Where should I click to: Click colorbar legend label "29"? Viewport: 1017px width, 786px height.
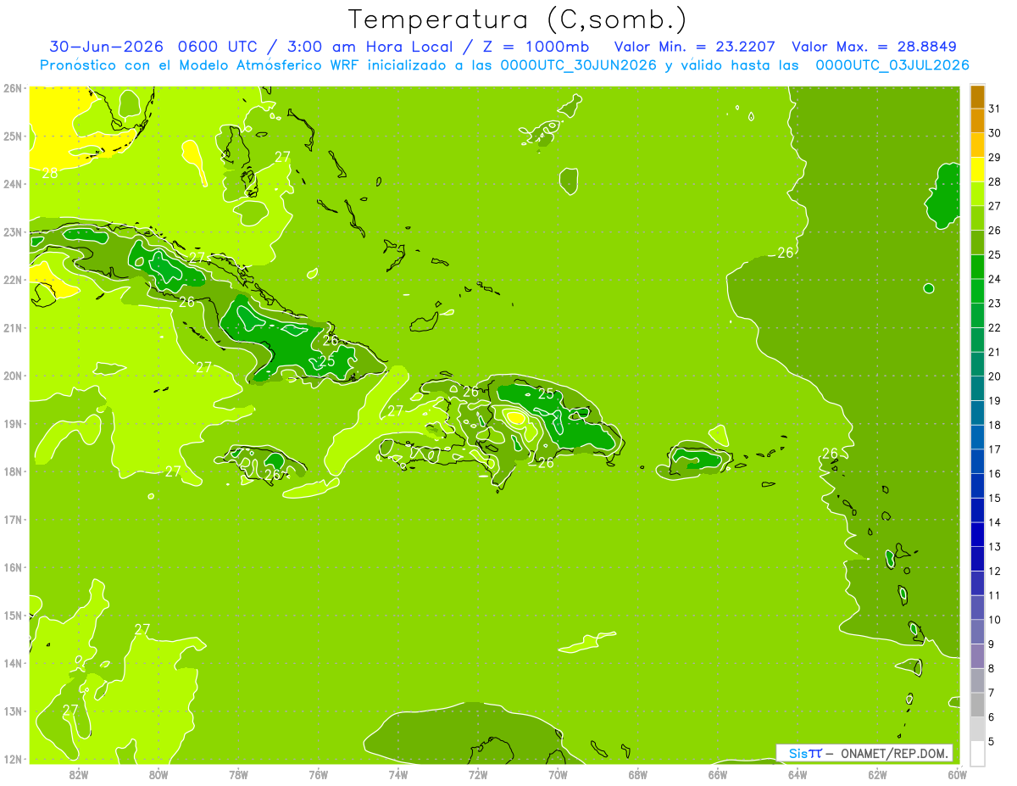click(x=995, y=158)
